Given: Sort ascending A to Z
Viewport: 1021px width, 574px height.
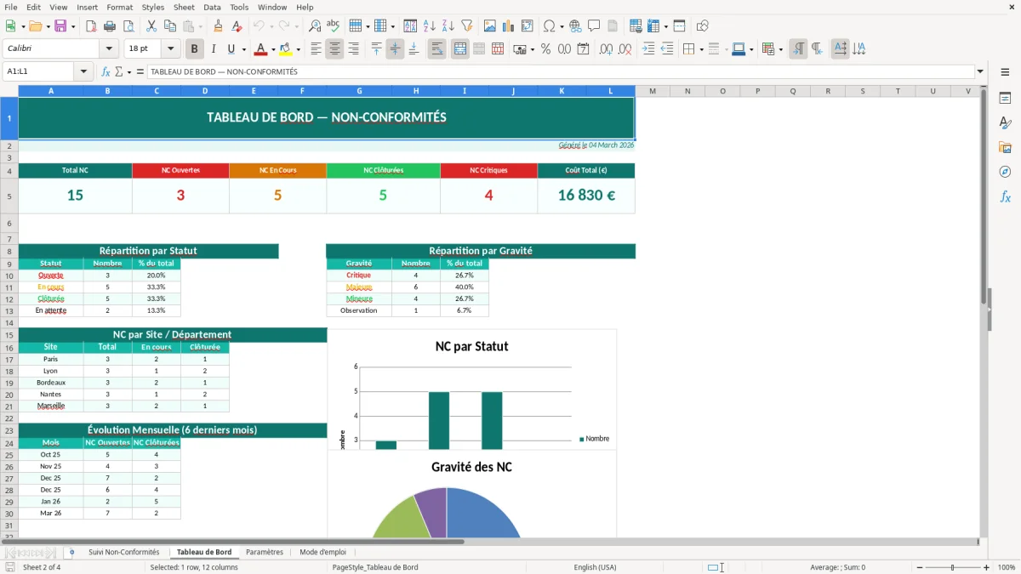Looking at the screenshot, I should [430, 26].
